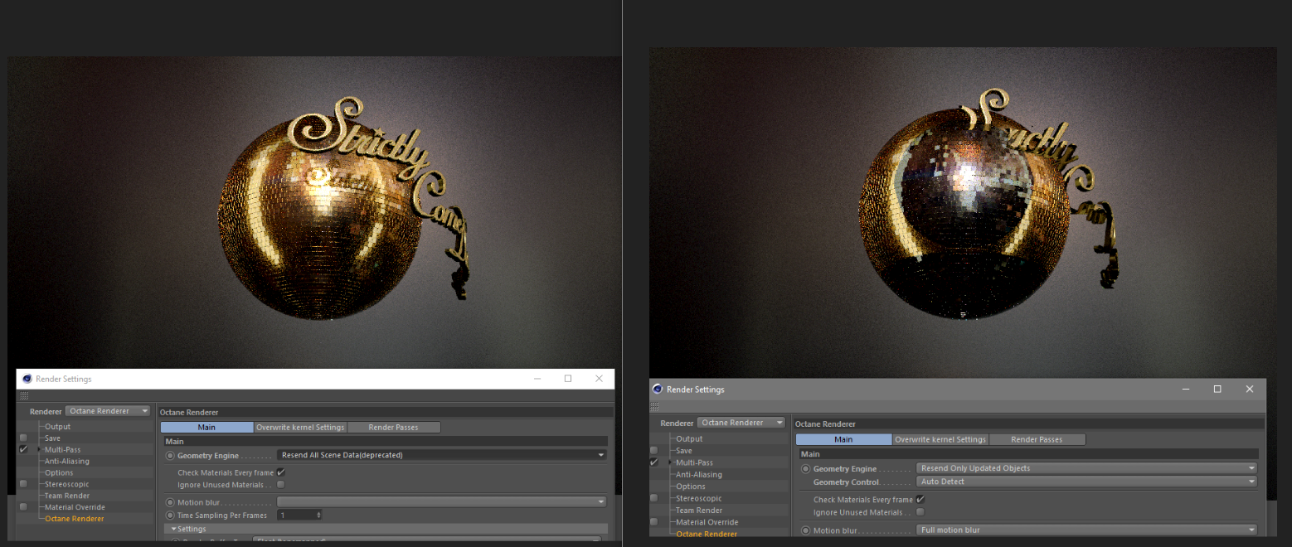Click Time Sampling Per Frames radio dot in left window

(x=170, y=516)
